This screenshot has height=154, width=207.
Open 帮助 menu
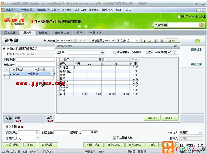pyautogui.click(x=118, y=10)
